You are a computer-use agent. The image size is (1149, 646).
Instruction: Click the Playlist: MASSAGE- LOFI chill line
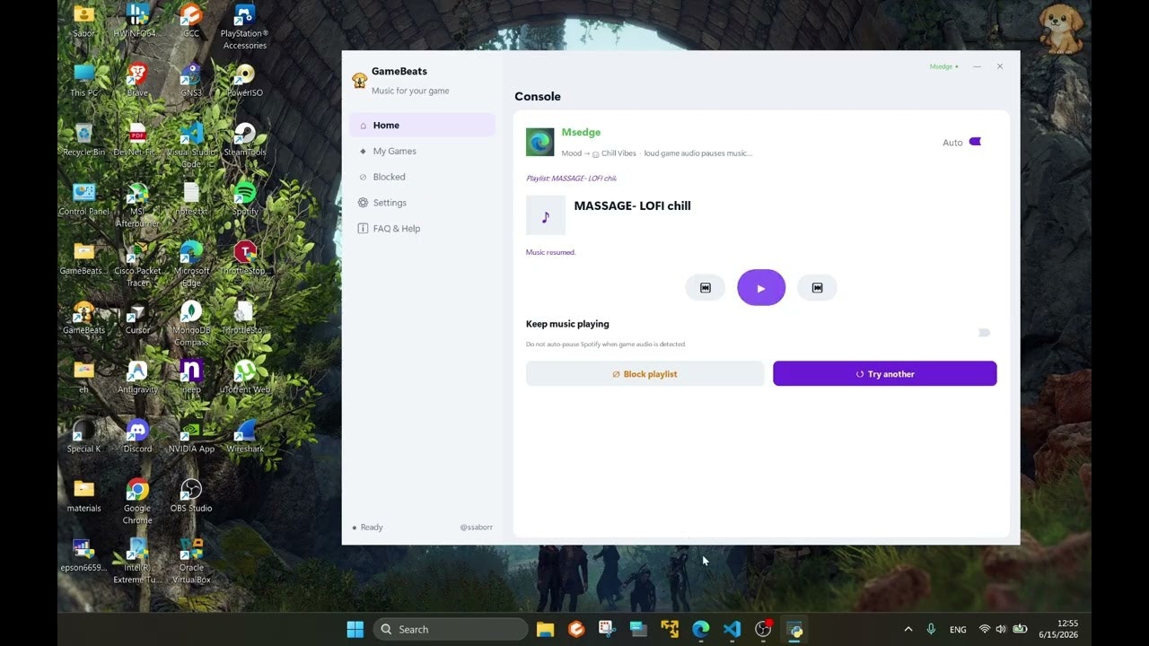coord(571,179)
